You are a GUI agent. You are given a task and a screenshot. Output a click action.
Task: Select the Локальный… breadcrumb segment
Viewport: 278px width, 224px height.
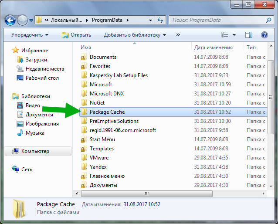[67, 20]
